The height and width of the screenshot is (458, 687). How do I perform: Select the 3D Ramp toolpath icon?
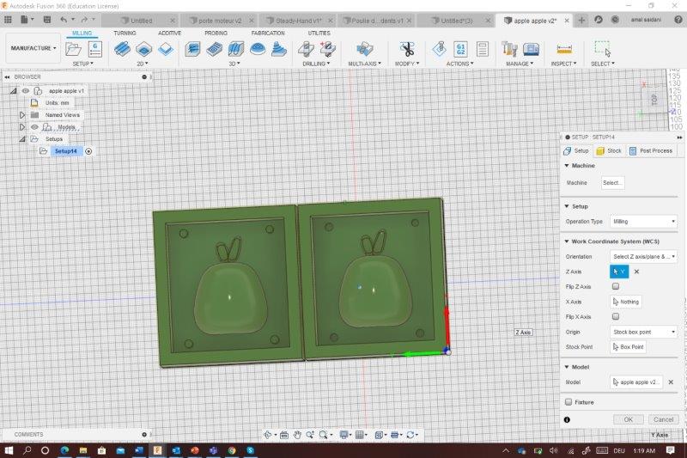(x=279, y=49)
